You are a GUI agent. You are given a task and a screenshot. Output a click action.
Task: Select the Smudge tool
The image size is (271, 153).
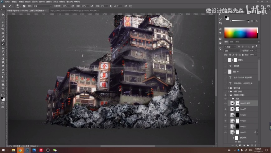3,62
